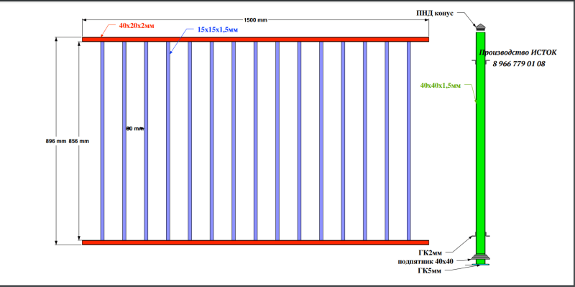Select the подпятник 40x40 label
The image size is (575, 287).
(x=425, y=262)
